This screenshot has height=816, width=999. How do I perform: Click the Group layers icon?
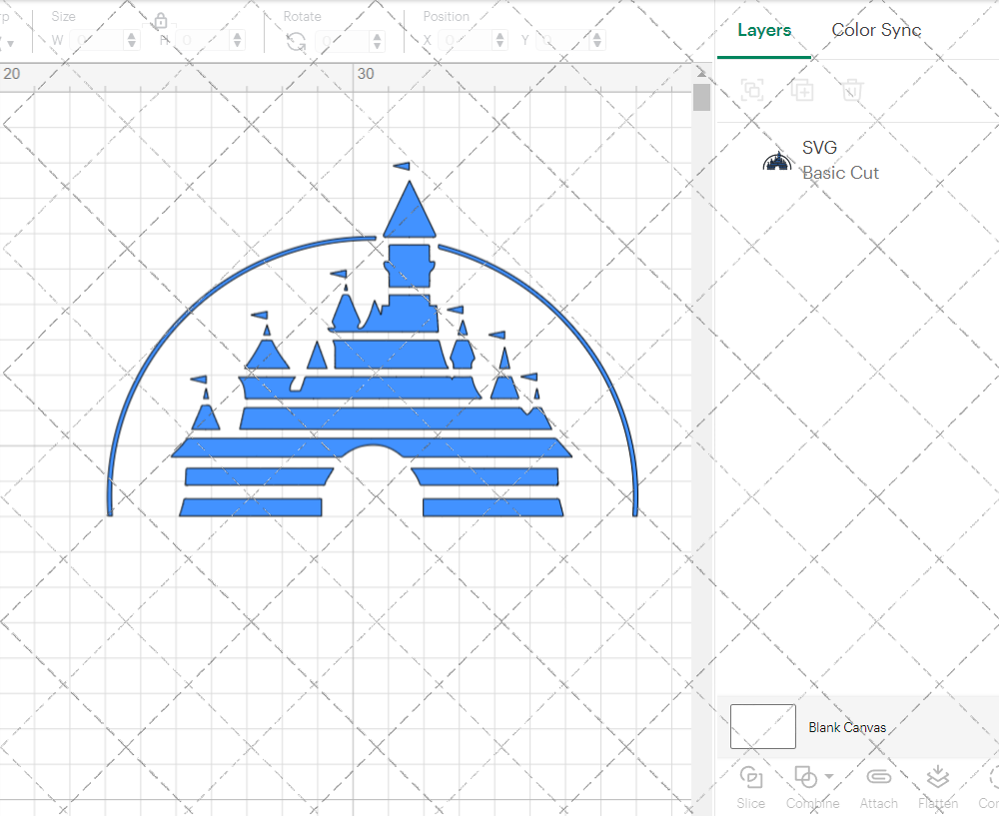click(752, 90)
